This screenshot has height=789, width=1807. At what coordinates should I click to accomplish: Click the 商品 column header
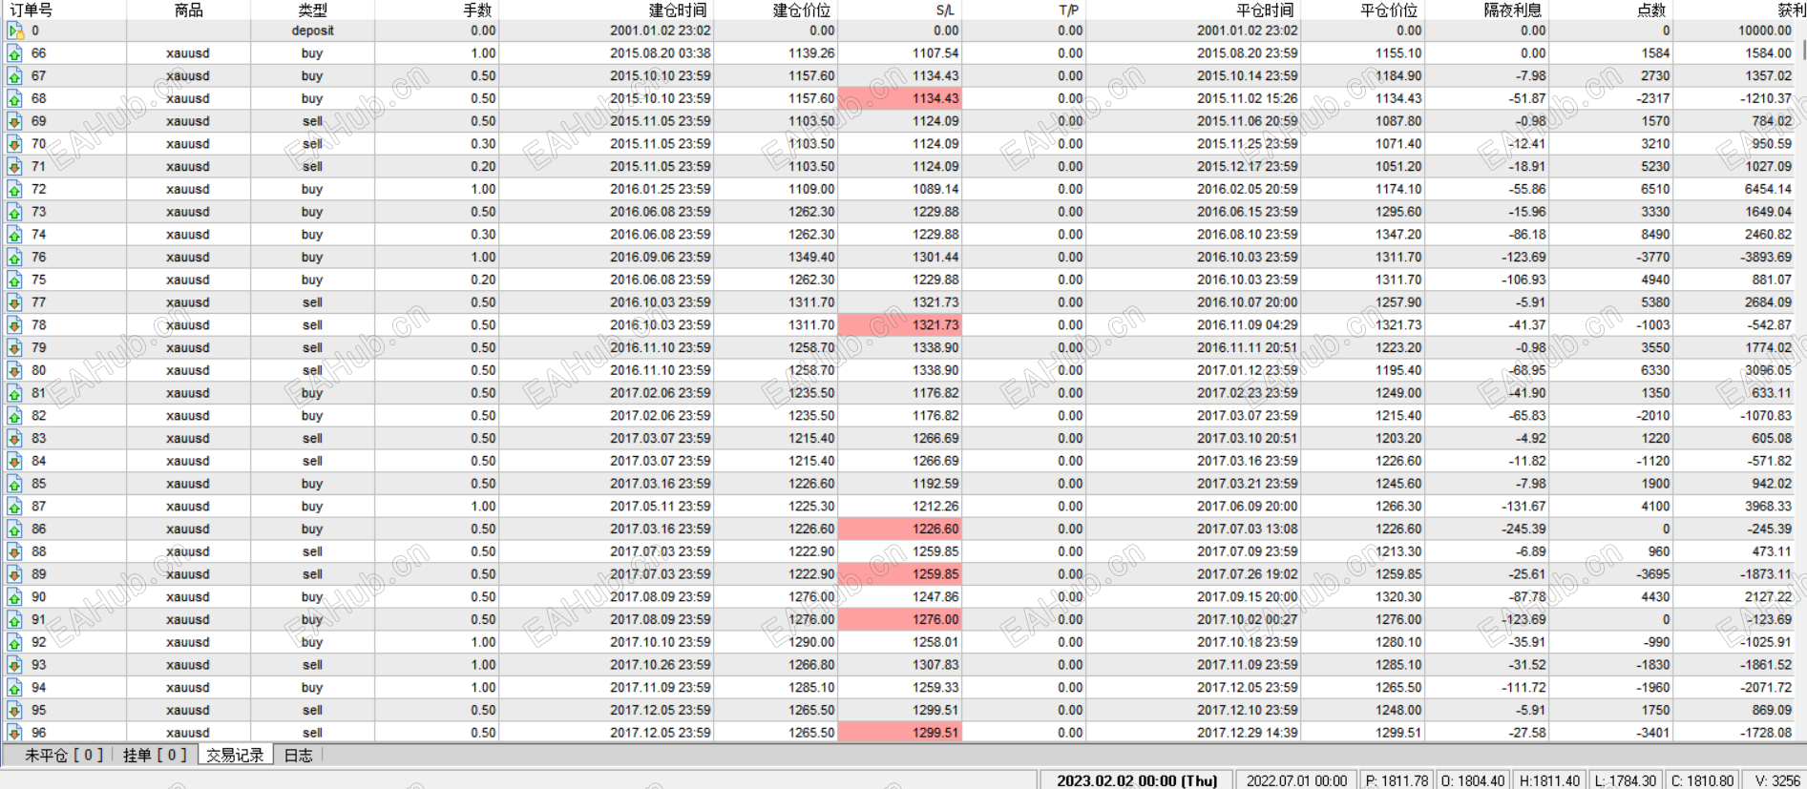tap(189, 10)
